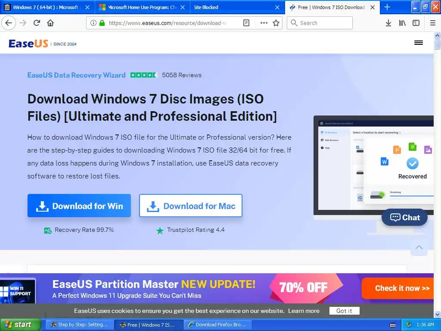This screenshot has height=331, width=441.
Task: Click the tray icon next to the clock
Action: [409, 325]
